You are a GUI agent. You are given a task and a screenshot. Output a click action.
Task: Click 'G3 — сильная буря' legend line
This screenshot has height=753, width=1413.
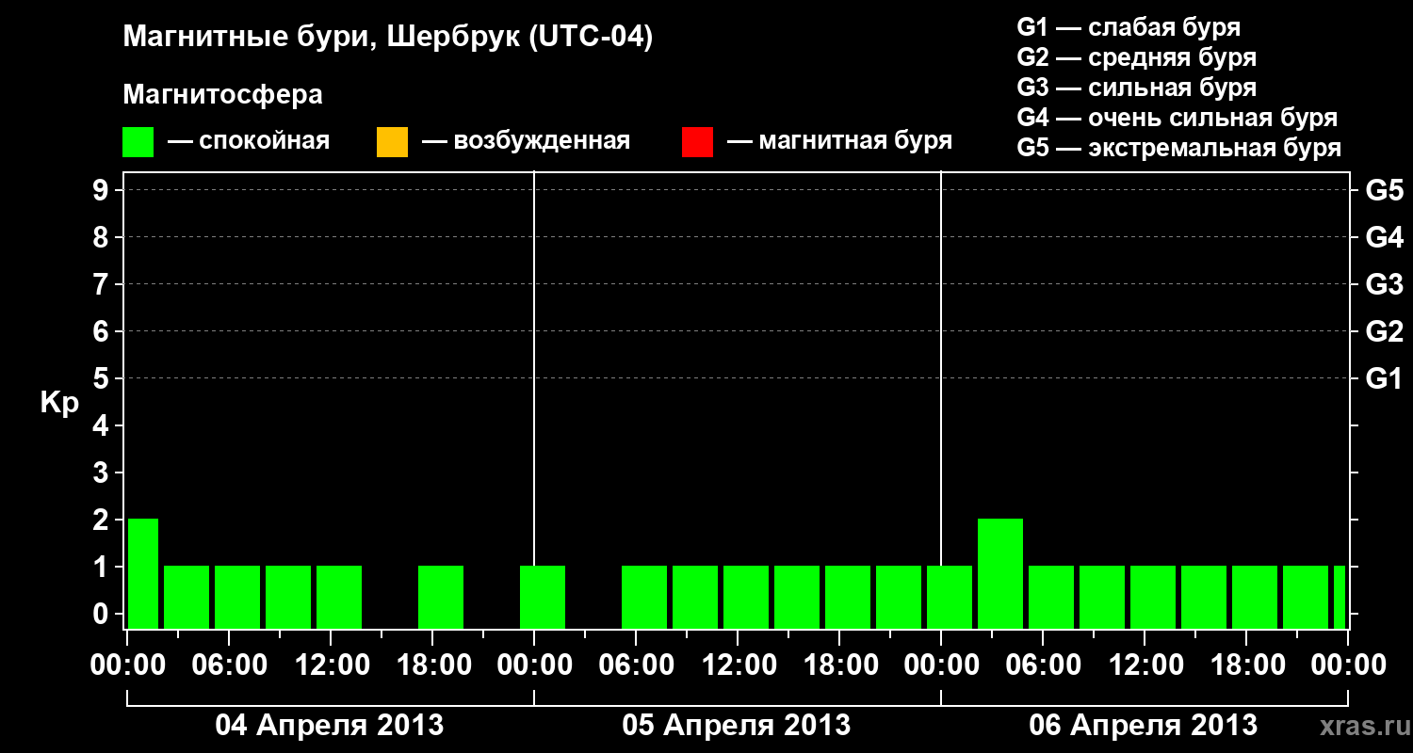tap(1136, 88)
